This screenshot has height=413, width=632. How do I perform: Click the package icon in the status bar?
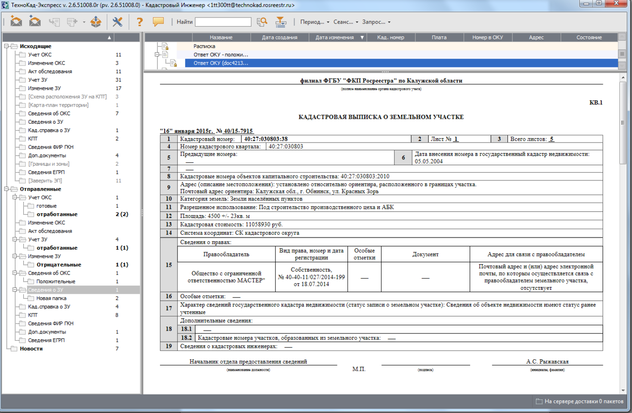point(538,401)
